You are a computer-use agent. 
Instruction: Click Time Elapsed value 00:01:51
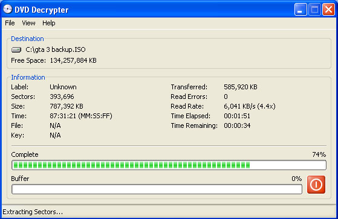pos(237,116)
